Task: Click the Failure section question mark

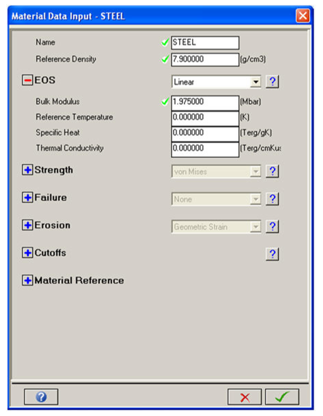Action: 273,199
